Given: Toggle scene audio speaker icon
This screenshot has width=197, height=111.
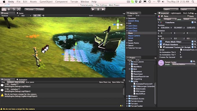Looking at the screenshot, I should pyautogui.click(x=43, y=16).
